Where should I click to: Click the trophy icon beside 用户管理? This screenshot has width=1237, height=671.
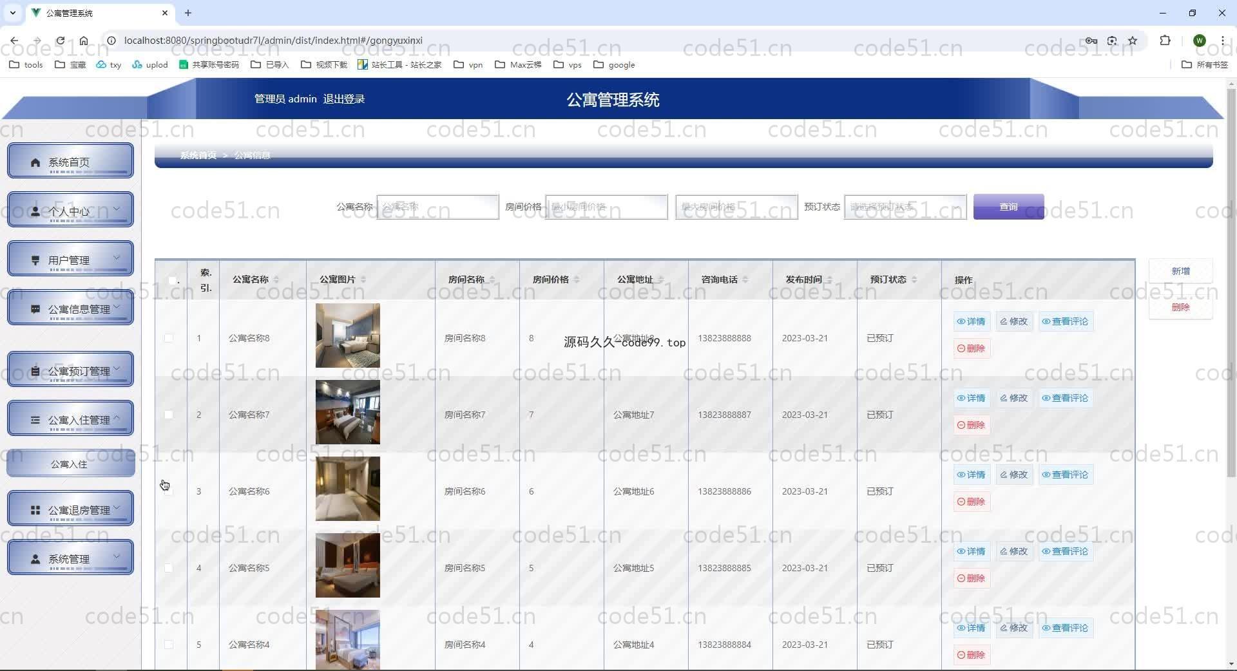tap(35, 260)
